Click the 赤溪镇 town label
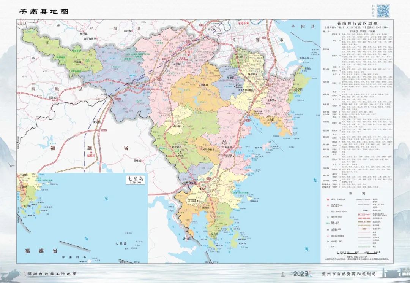410x283 pixels. click(x=229, y=147)
